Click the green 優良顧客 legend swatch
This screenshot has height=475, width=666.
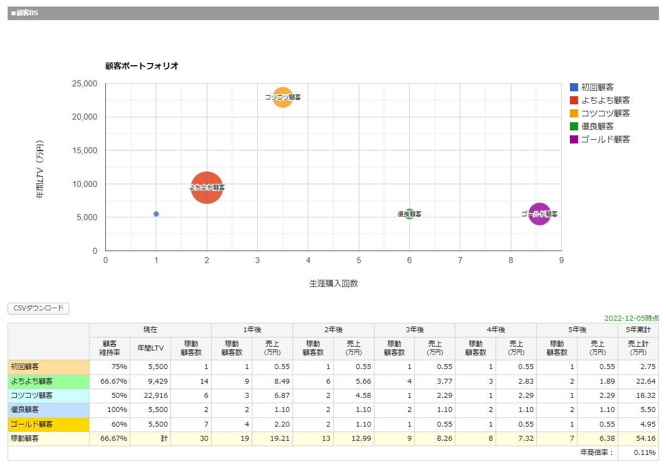click(574, 127)
